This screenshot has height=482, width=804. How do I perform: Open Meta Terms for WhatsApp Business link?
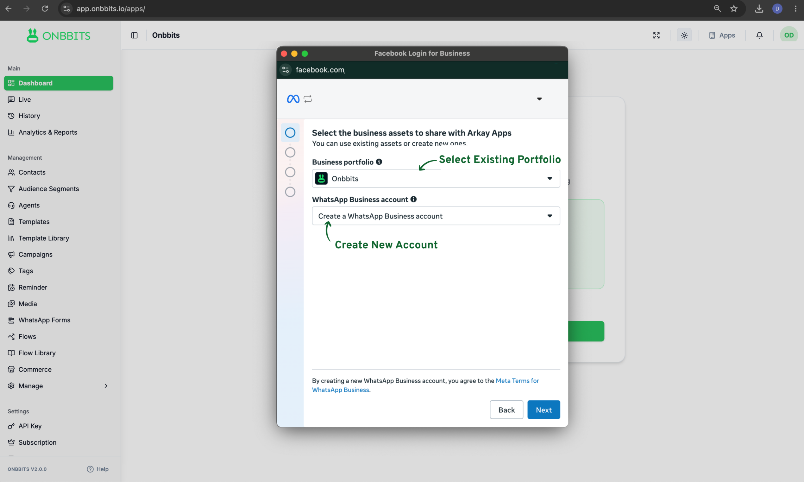[x=425, y=385]
